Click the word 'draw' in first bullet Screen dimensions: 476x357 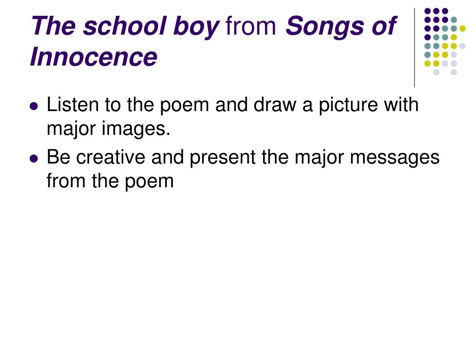(x=275, y=105)
